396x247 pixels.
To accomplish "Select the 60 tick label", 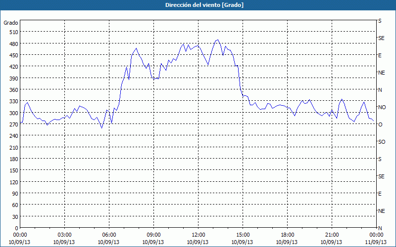I will [x=15, y=205].
